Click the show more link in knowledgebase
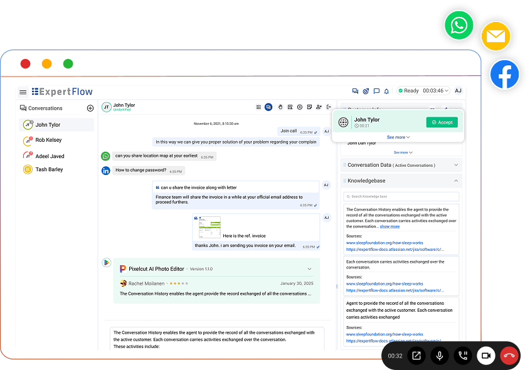Screen dimensions: 530x370 390,226
